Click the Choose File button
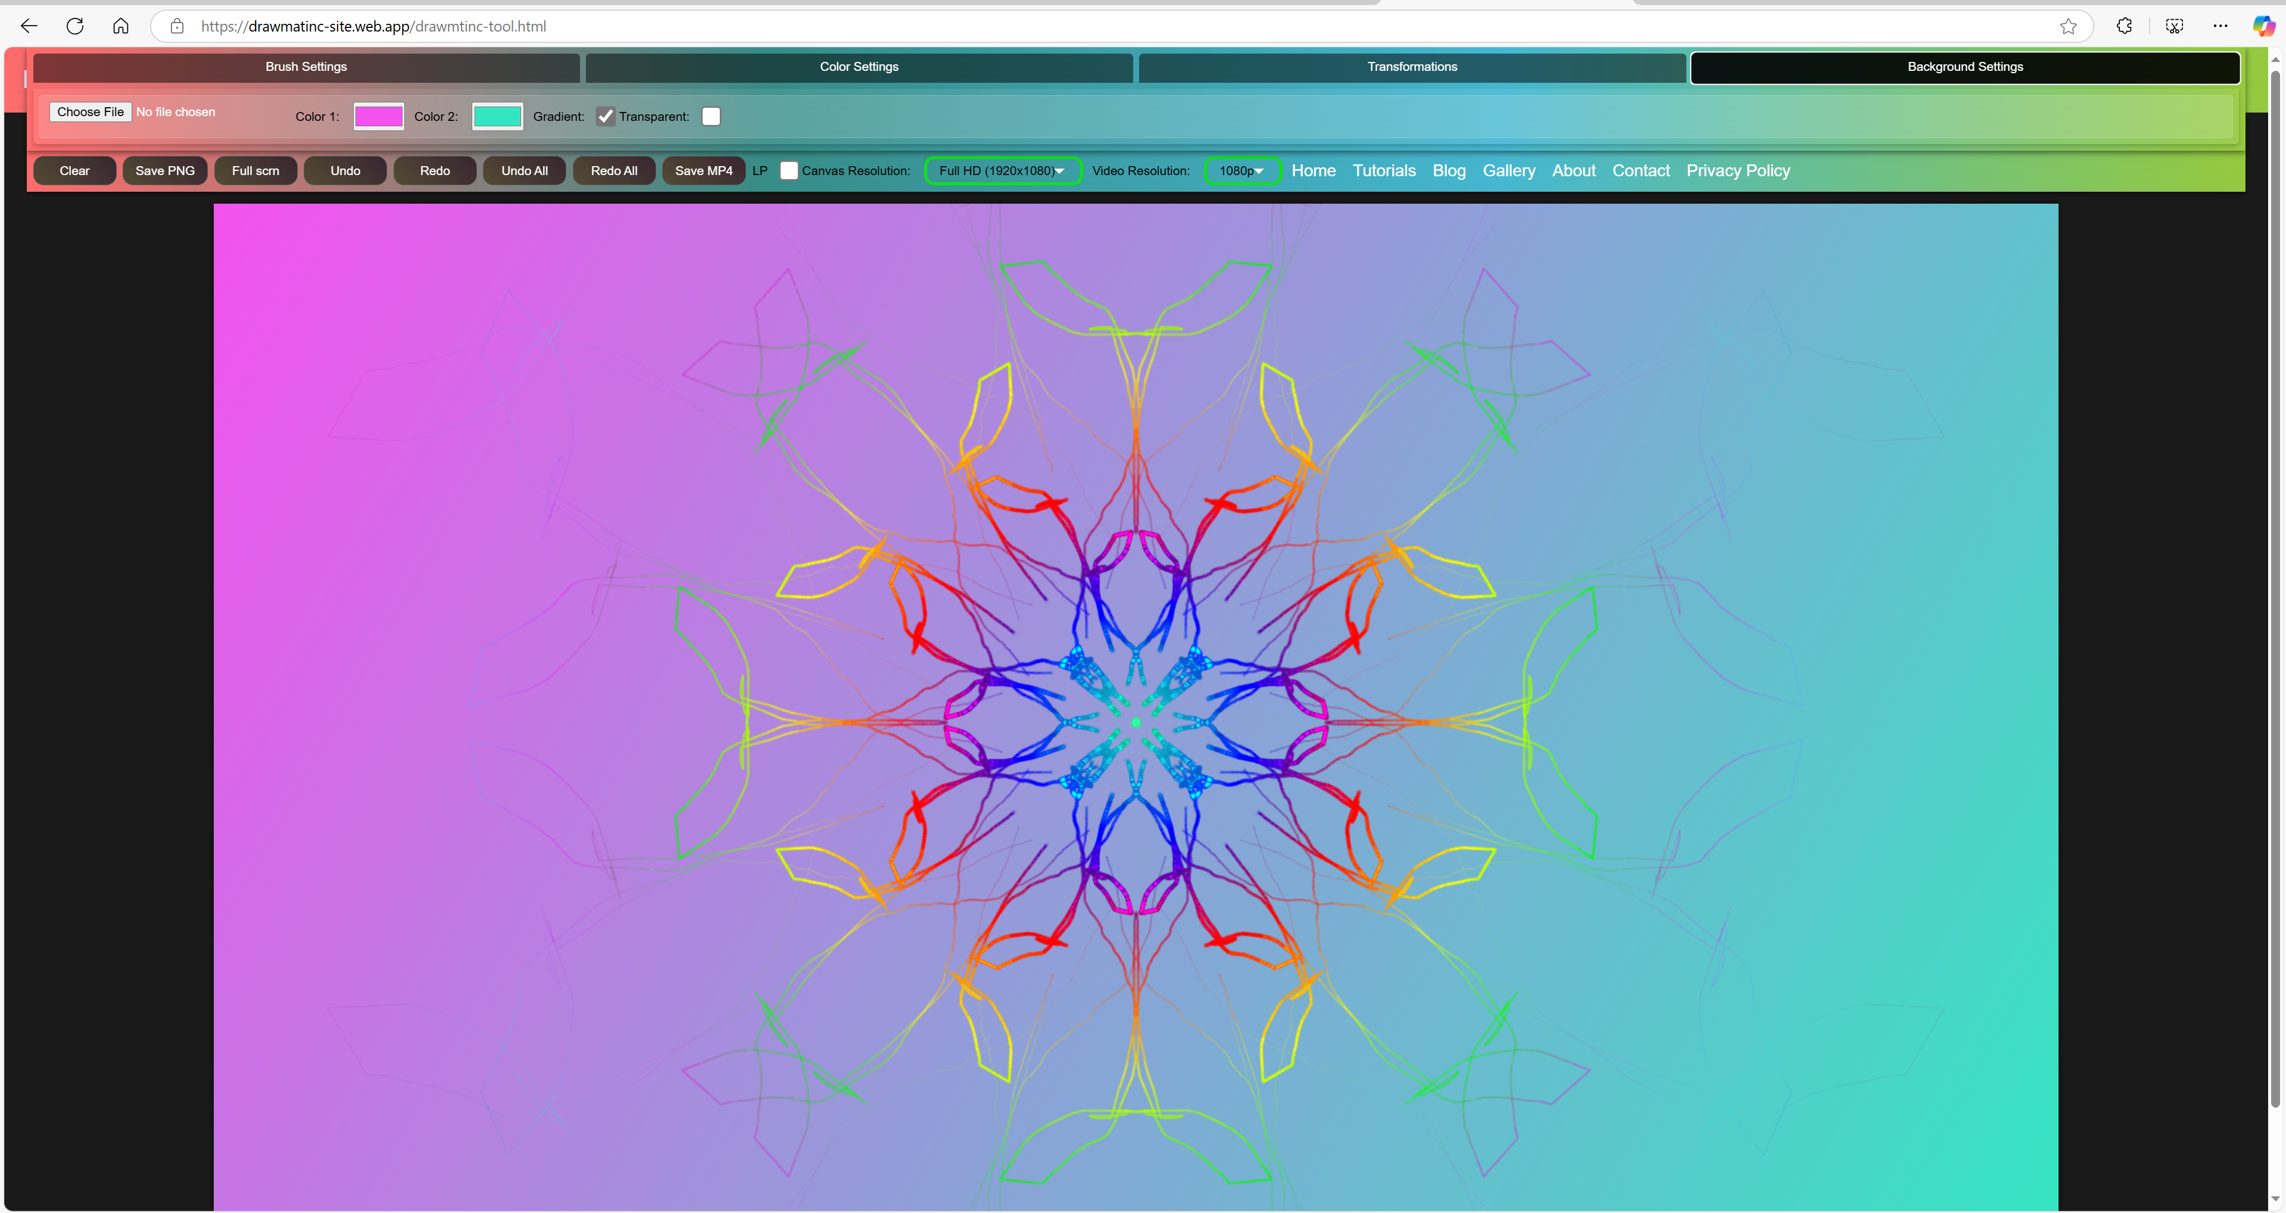 click(x=91, y=112)
